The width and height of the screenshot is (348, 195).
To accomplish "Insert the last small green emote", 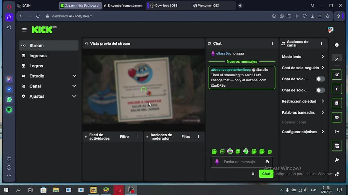I will pos(270,152).
